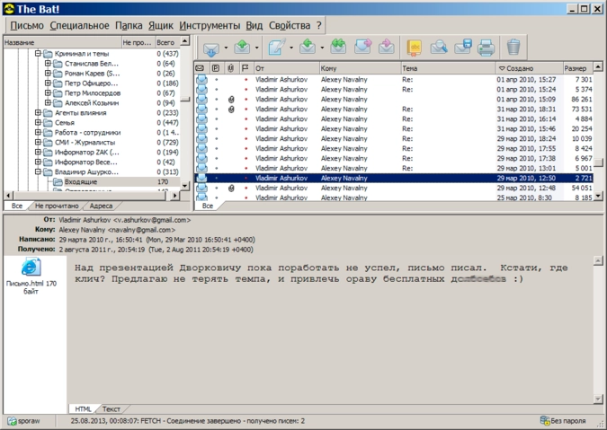Click the print message toolbar icon
This screenshot has height=430, width=607.
[486, 48]
